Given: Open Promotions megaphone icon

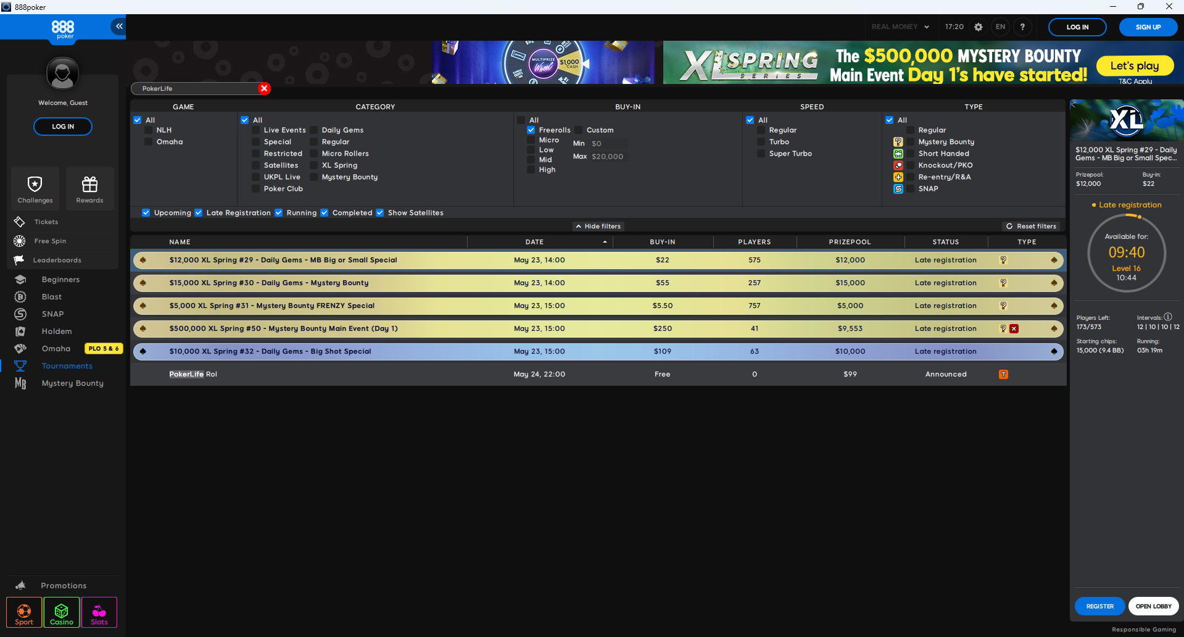Looking at the screenshot, I should pyautogui.click(x=20, y=585).
